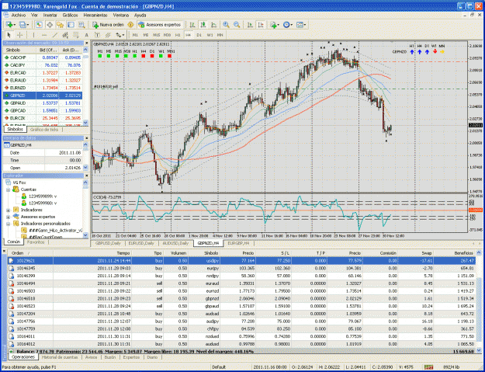This screenshot has width=485, height=372.
Task: Switch chart to candlesticks
Action: click(x=203, y=25)
